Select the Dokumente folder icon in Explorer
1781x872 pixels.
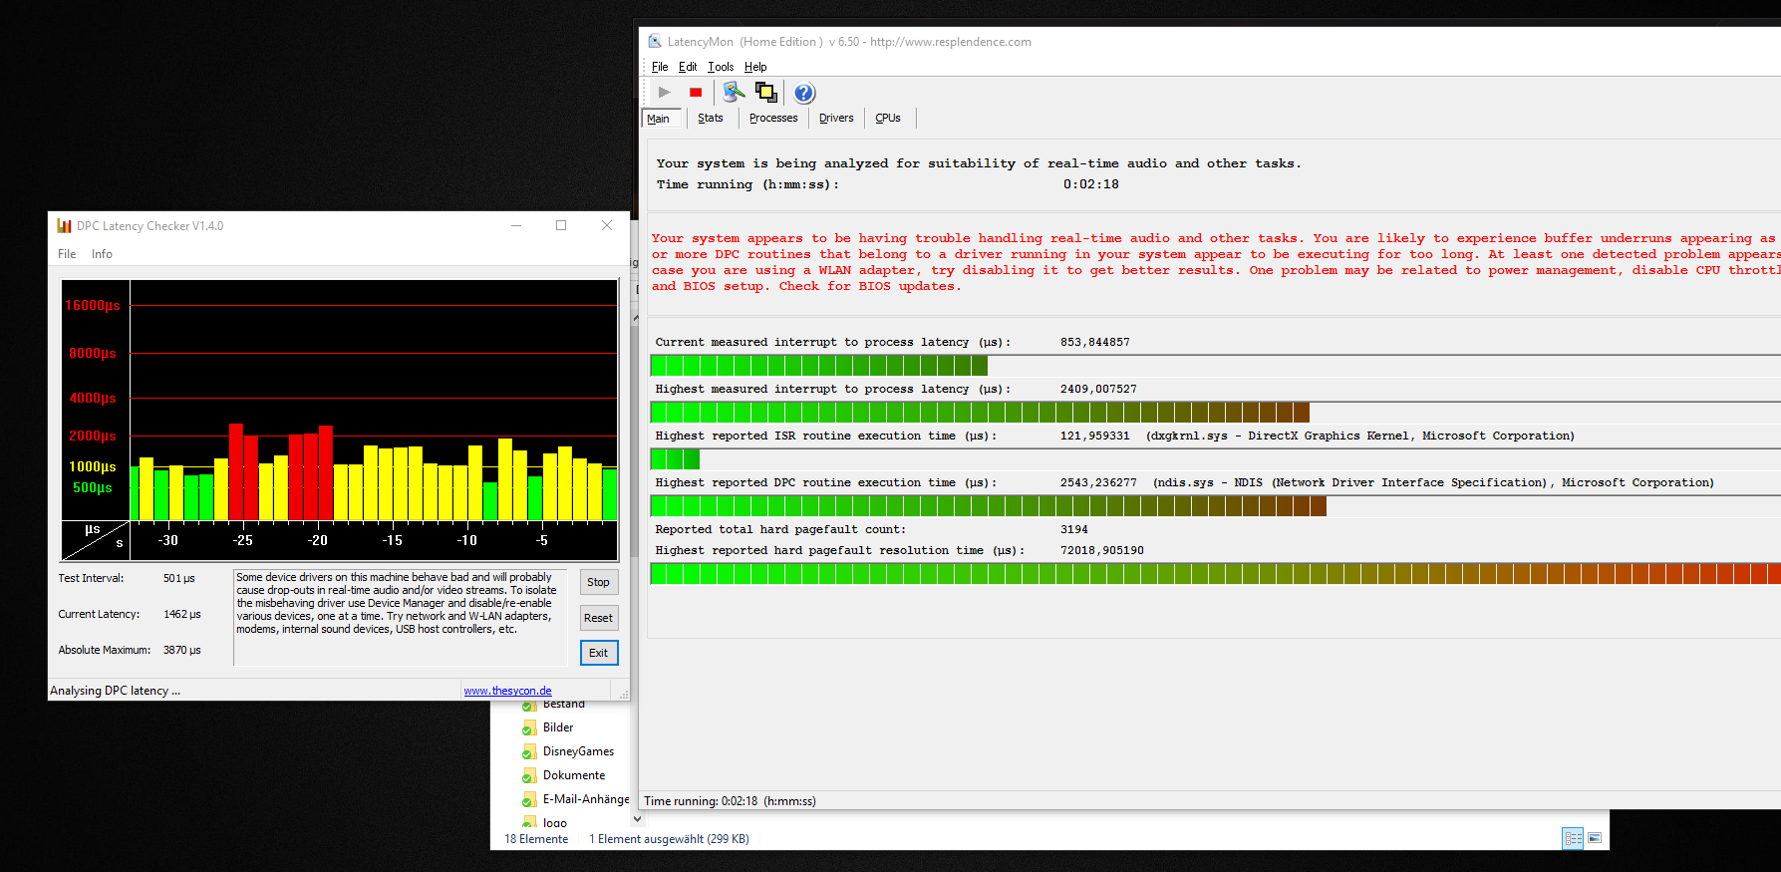(530, 775)
